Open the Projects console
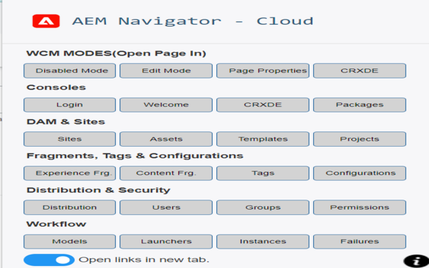429x268 pixels. pos(359,139)
